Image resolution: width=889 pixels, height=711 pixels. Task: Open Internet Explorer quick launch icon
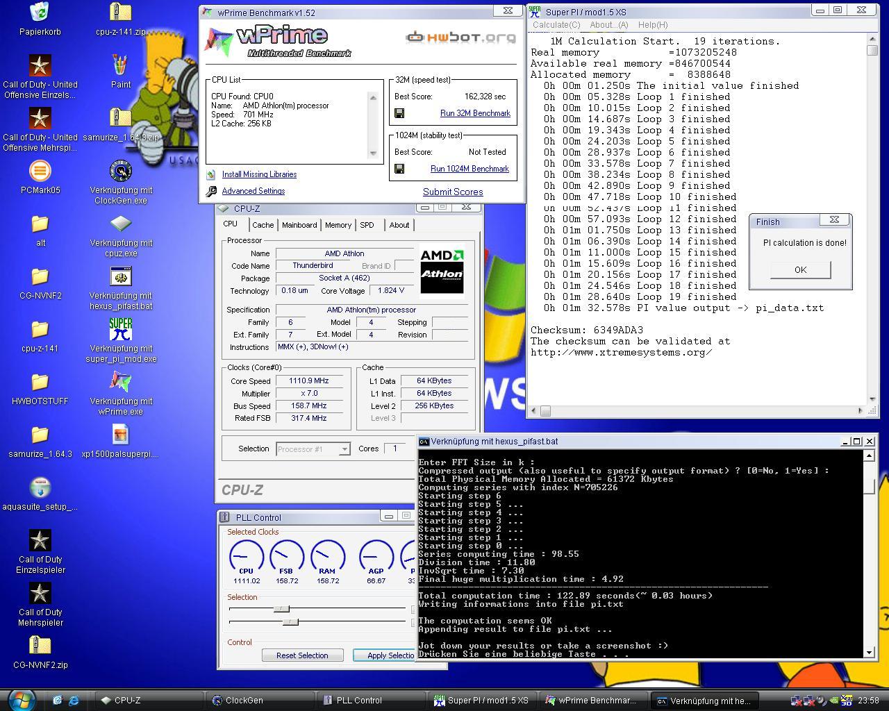(74, 700)
